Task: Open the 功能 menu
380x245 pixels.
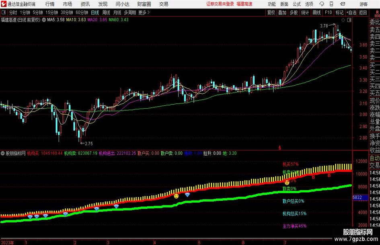Action: coord(272,4)
